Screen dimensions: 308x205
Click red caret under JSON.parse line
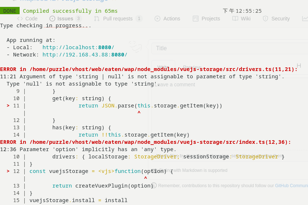point(139,113)
